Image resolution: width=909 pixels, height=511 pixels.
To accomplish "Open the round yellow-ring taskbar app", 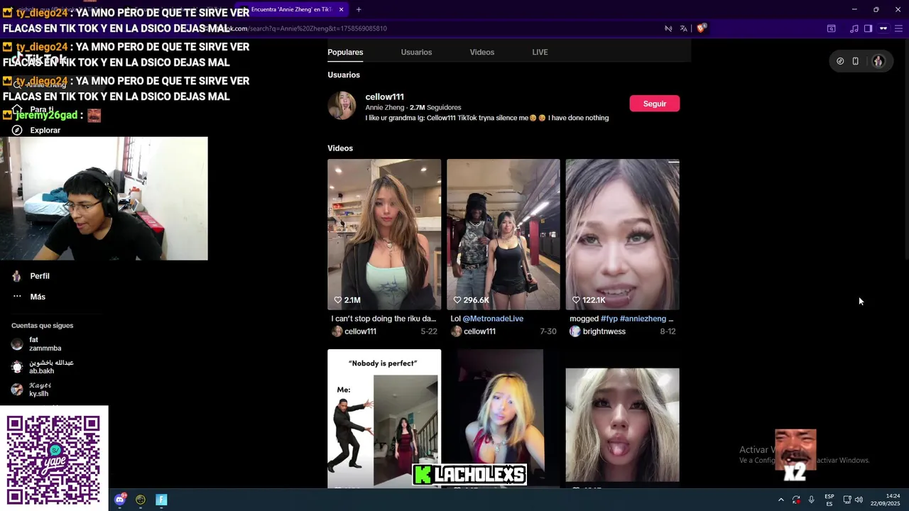I will [141, 500].
